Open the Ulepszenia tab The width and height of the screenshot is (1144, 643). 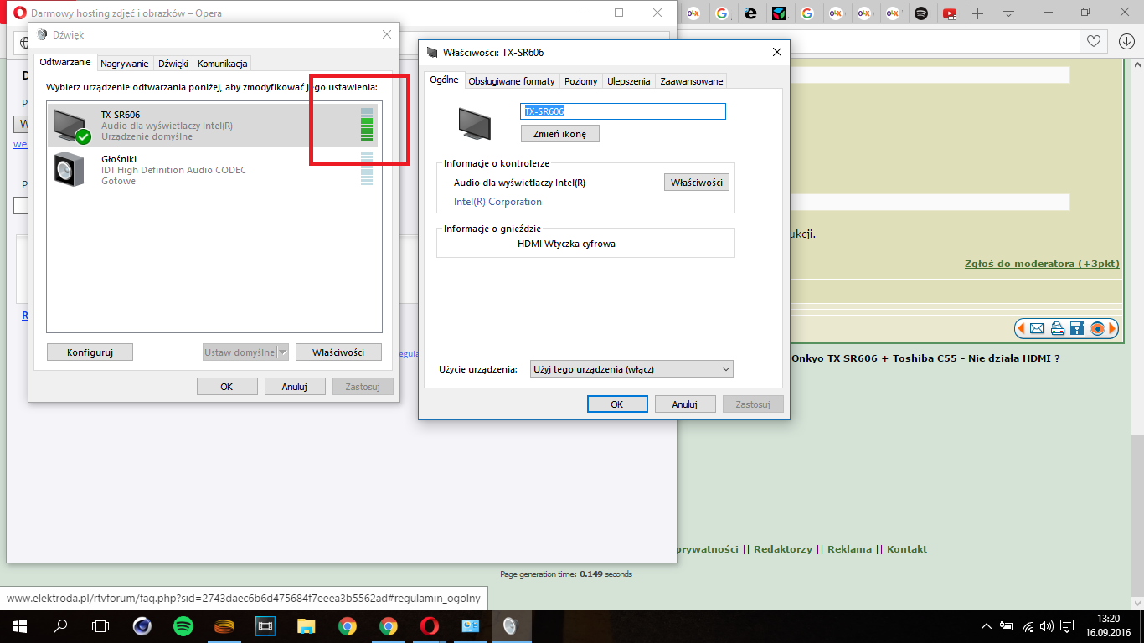pyautogui.click(x=629, y=81)
